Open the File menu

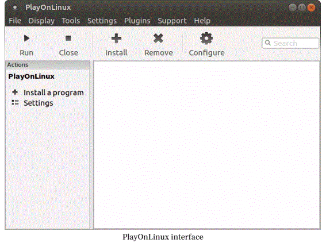point(15,21)
